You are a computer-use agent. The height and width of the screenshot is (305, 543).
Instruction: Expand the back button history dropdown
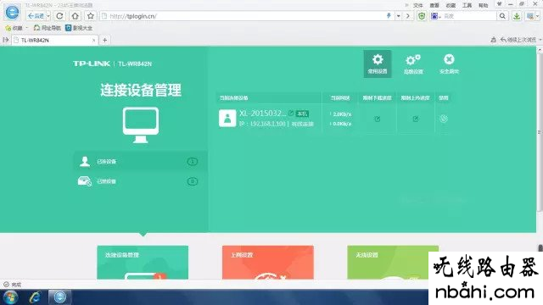[x=48, y=16]
